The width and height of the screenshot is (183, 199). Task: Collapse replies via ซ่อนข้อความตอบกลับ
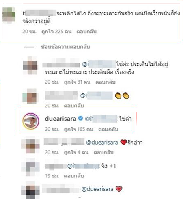[65, 47]
